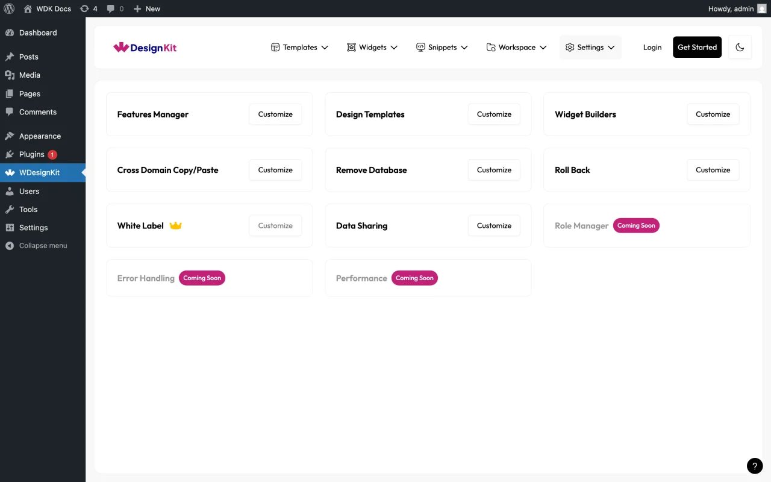Viewport: 771px width, 482px height.
Task: Open the Media menu label in sidebar
Action: (30, 75)
